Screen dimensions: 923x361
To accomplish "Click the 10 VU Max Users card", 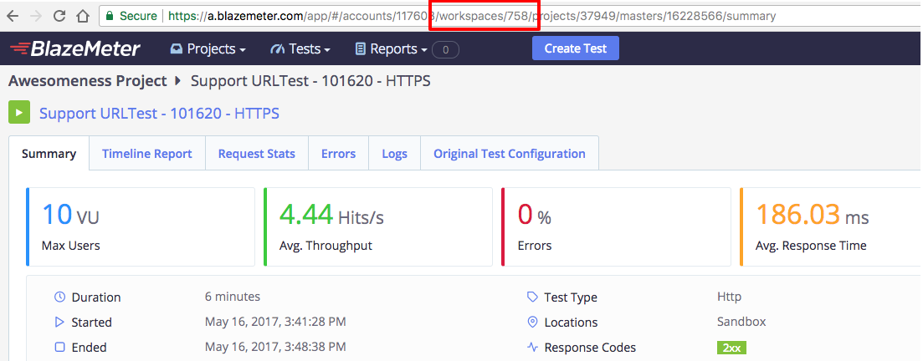I will pyautogui.click(x=141, y=227).
